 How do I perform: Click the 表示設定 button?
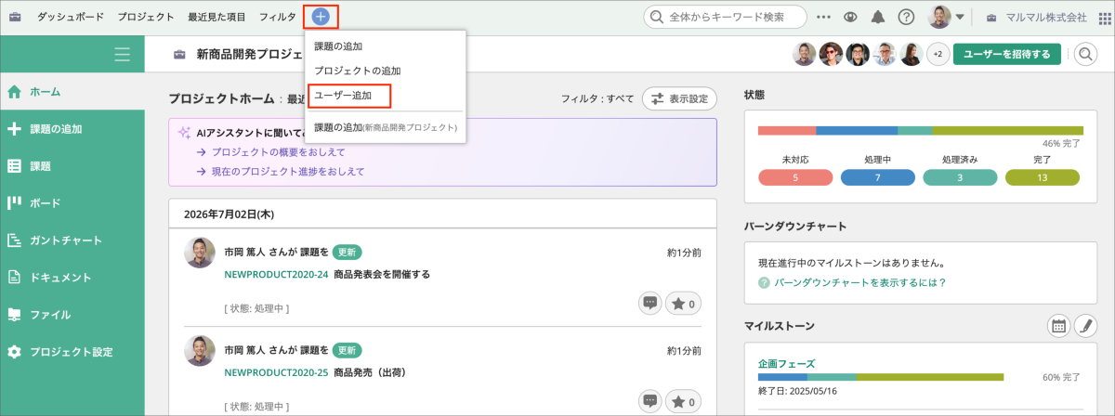[x=679, y=98]
